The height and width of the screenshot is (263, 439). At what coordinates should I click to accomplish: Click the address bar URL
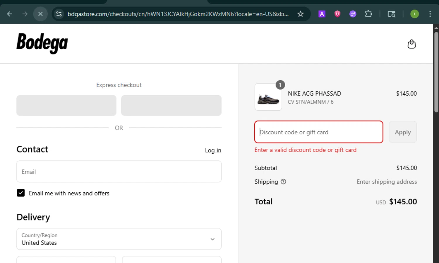click(178, 14)
